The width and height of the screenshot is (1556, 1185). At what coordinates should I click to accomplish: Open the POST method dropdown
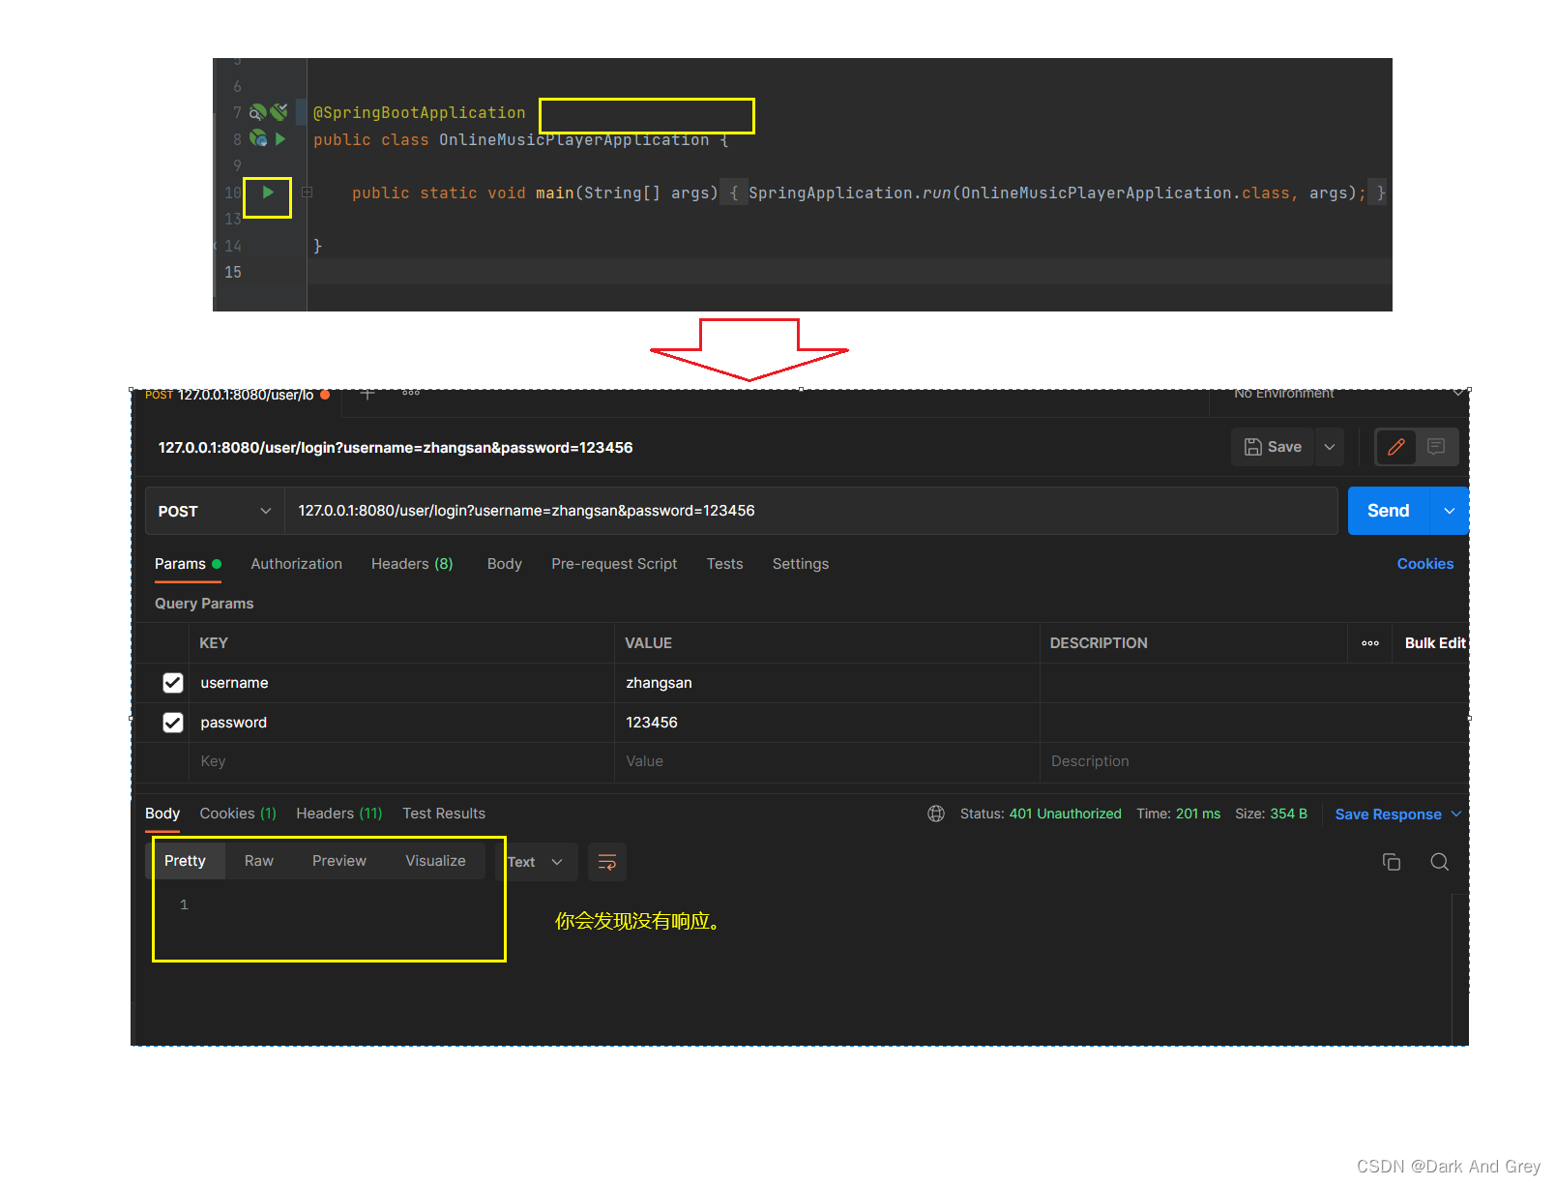point(215,511)
